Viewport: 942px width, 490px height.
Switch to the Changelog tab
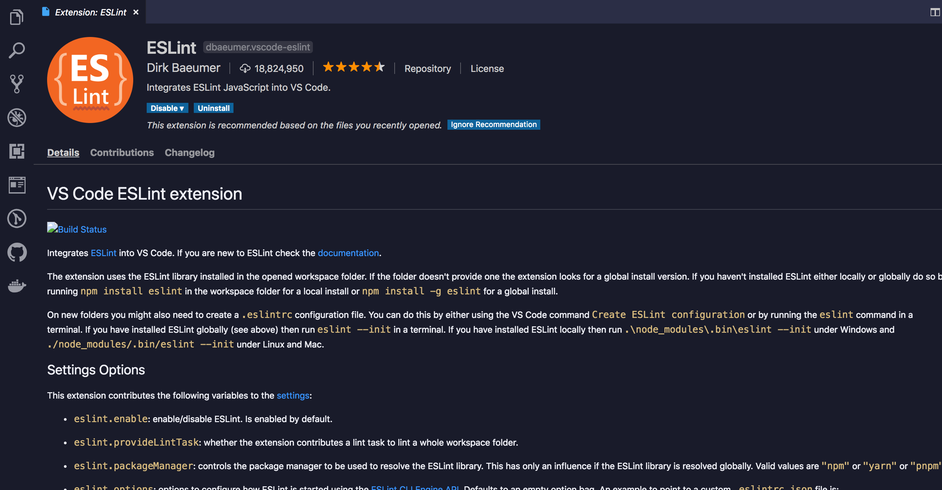(189, 153)
